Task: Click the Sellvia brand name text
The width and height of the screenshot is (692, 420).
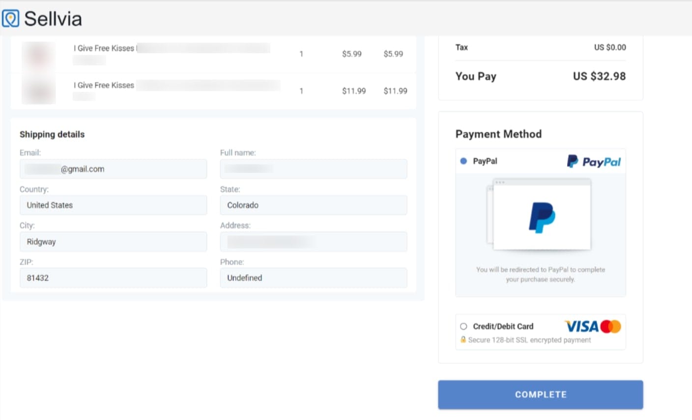Action: pyautogui.click(x=53, y=19)
